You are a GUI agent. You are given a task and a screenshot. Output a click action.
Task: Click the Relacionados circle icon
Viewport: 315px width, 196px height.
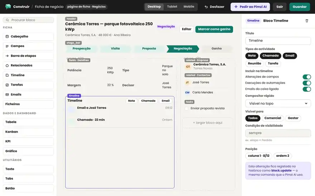pos(7,66)
